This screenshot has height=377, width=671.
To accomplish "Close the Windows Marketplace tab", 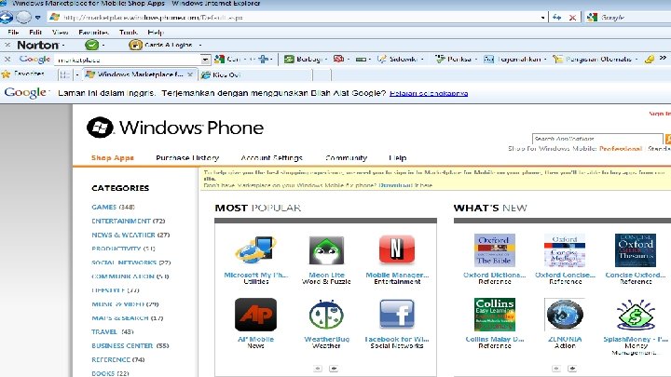I will pyautogui.click(x=190, y=74).
